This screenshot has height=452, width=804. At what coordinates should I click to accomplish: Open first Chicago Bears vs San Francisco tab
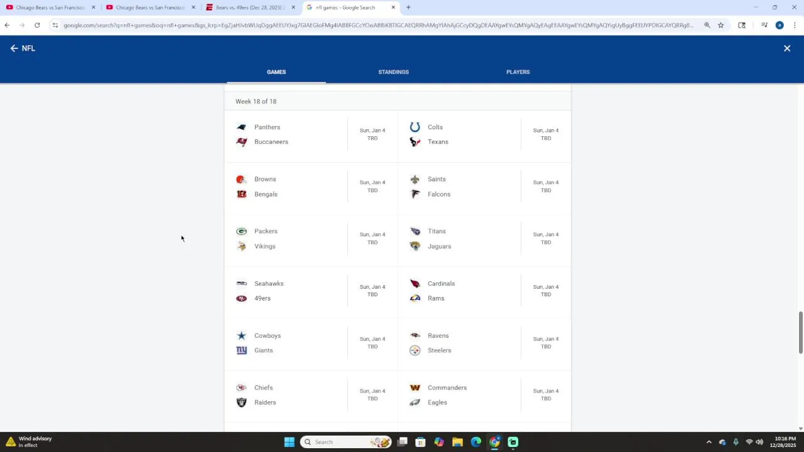tap(50, 8)
